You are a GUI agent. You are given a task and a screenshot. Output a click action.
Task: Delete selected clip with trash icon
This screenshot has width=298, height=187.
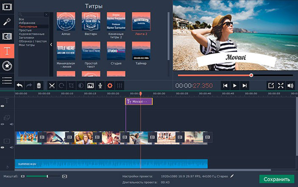39,86
